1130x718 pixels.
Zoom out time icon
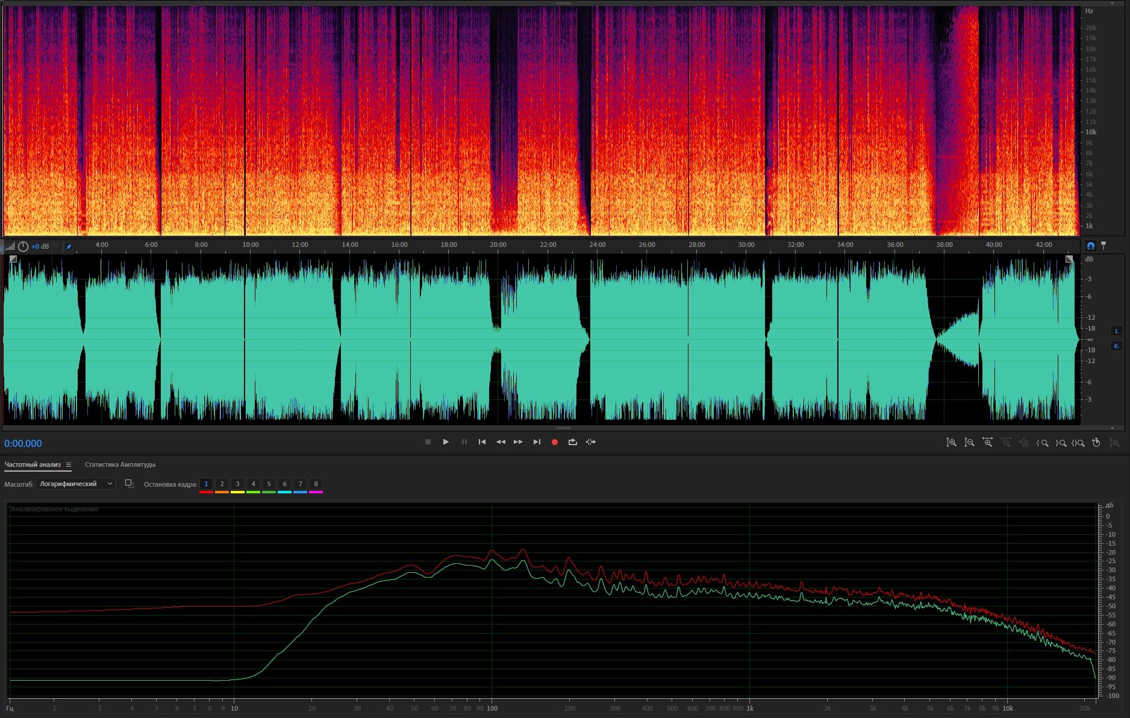tap(1005, 443)
